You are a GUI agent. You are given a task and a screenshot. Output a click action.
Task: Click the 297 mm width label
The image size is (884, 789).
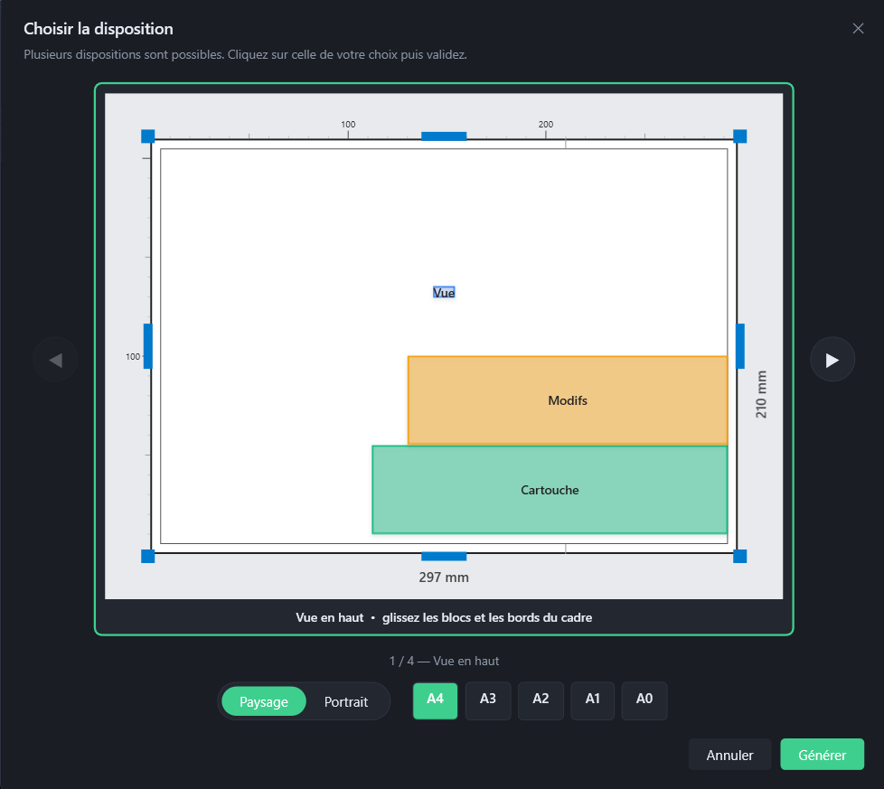[444, 578]
